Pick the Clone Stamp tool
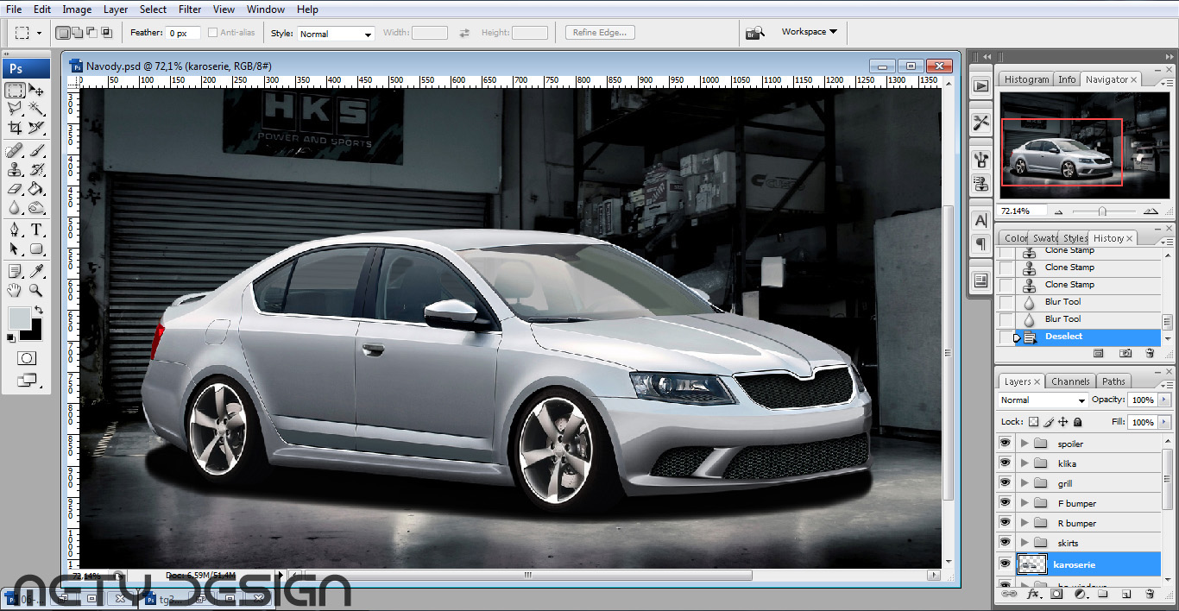Screen dimensions: 1179x611 point(15,170)
